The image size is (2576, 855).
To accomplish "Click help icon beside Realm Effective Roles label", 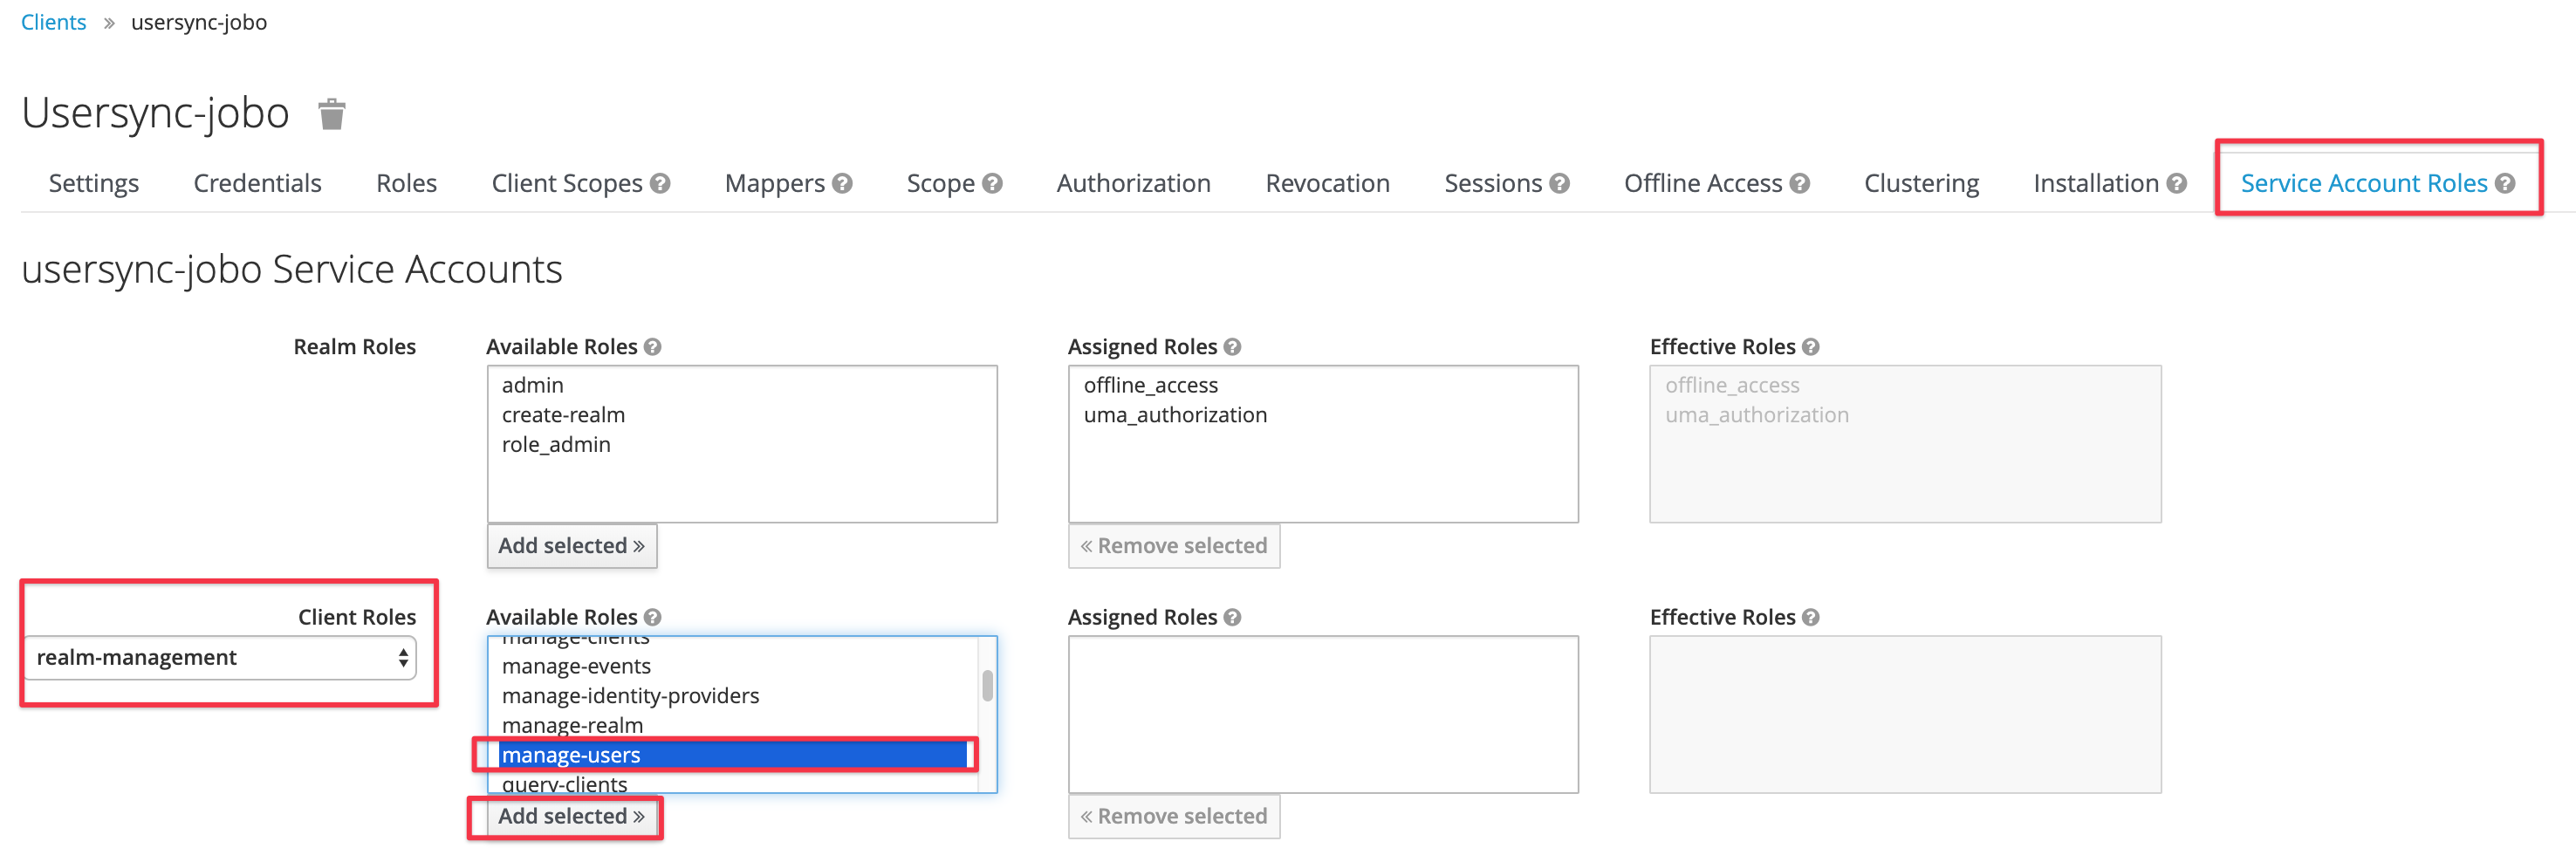I will point(1810,347).
